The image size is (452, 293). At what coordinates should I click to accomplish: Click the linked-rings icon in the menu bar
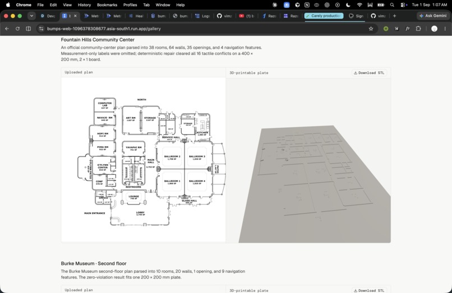point(316,5)
